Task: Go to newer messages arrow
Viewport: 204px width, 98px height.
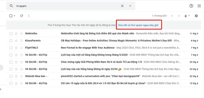Action: [x=172, y=16]
